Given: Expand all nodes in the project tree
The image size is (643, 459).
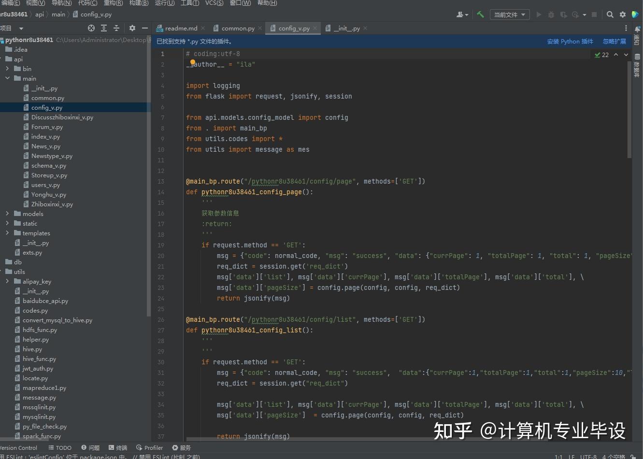Looking at the screenshot, I should click(104, 28).
